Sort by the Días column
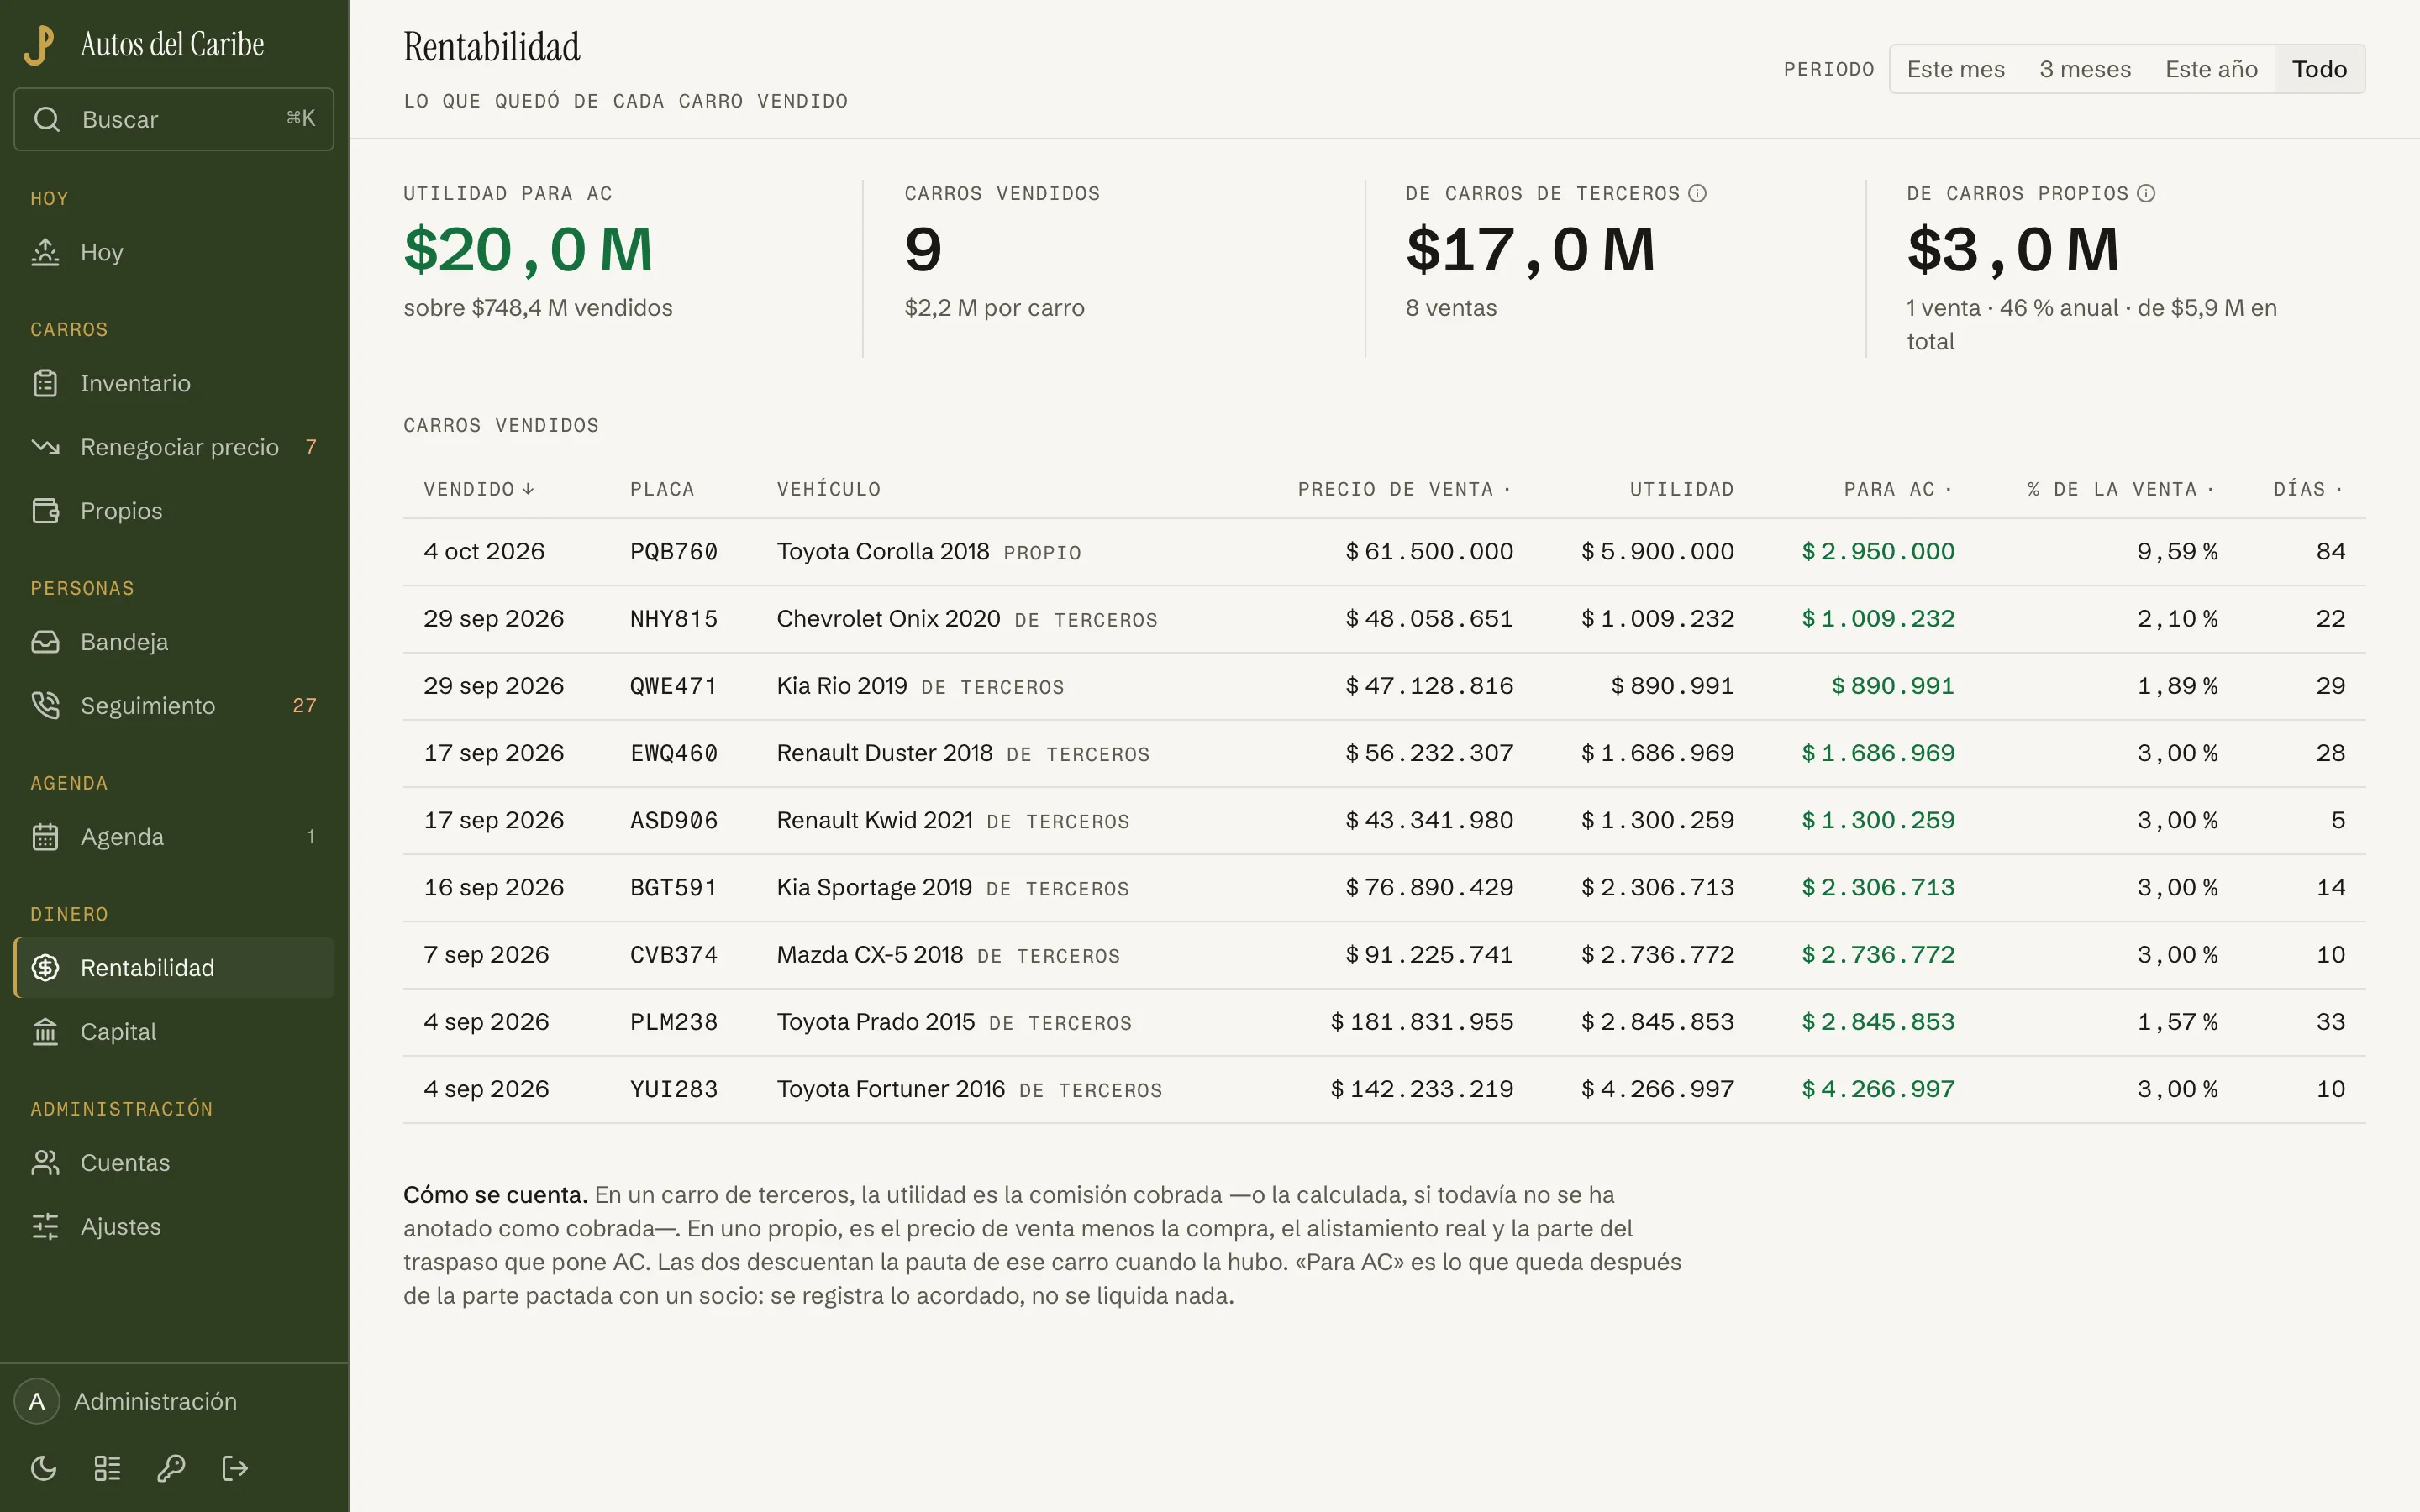 (x=2308, y=489)
